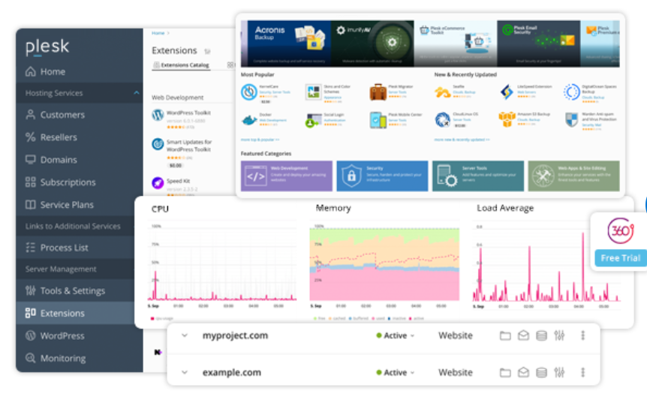Select Domains in the sidebar menu
Image resolution: width=647 pixels, height=403 pixels.
point(59,160)
